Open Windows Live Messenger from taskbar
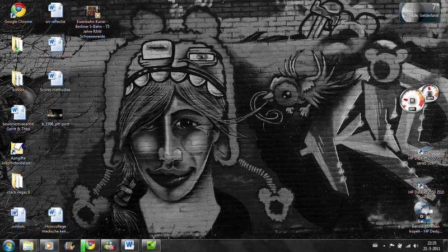 109,245
